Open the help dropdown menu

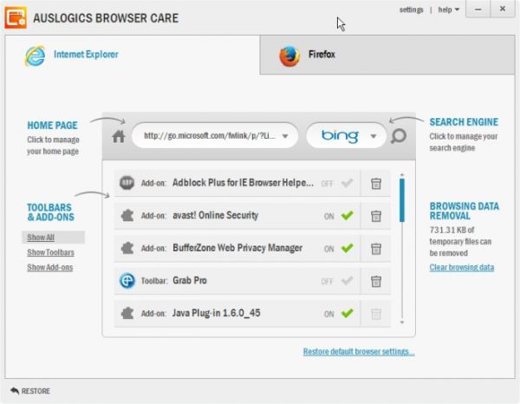(448, 10)
